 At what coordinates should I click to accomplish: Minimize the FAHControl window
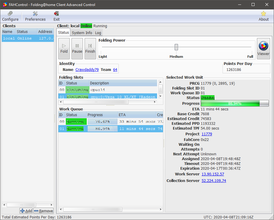click(240, 4)
